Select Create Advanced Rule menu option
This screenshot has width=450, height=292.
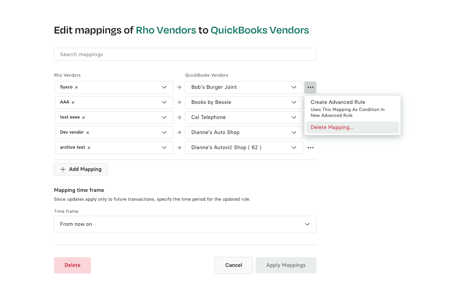pyautogui.click(x=338, y=102)
